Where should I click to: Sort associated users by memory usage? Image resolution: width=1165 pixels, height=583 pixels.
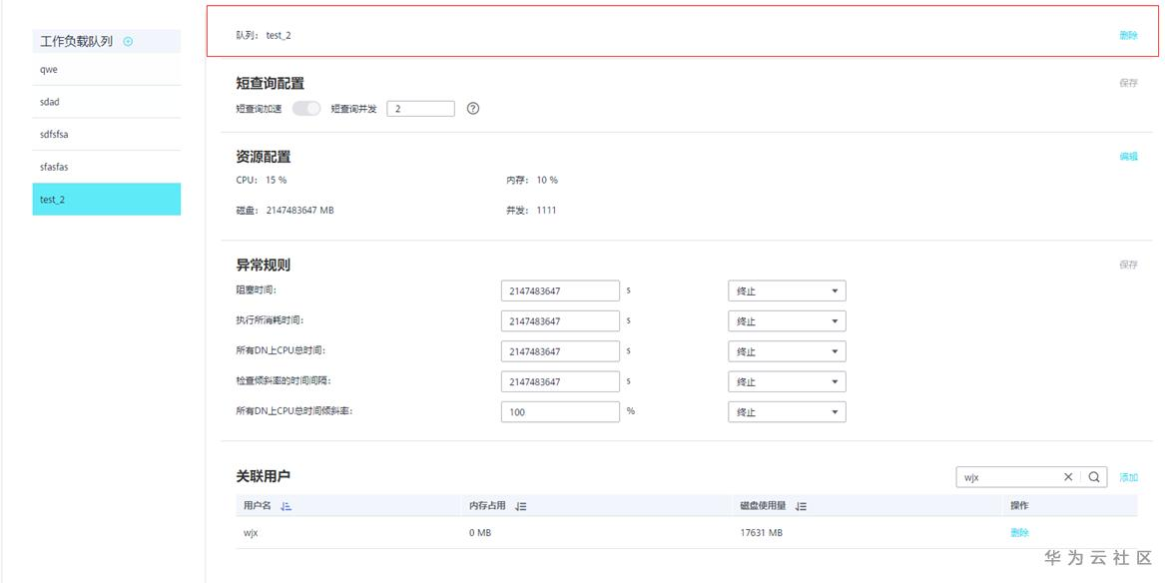tap(520, 507)
